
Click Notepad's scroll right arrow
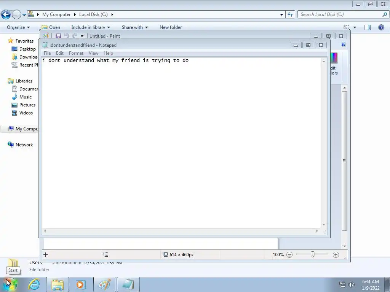[317, 231]
